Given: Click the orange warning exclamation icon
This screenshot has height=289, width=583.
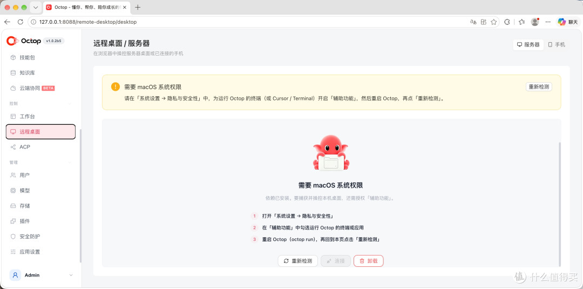Looking at the screenshot, I should (116, 86).
